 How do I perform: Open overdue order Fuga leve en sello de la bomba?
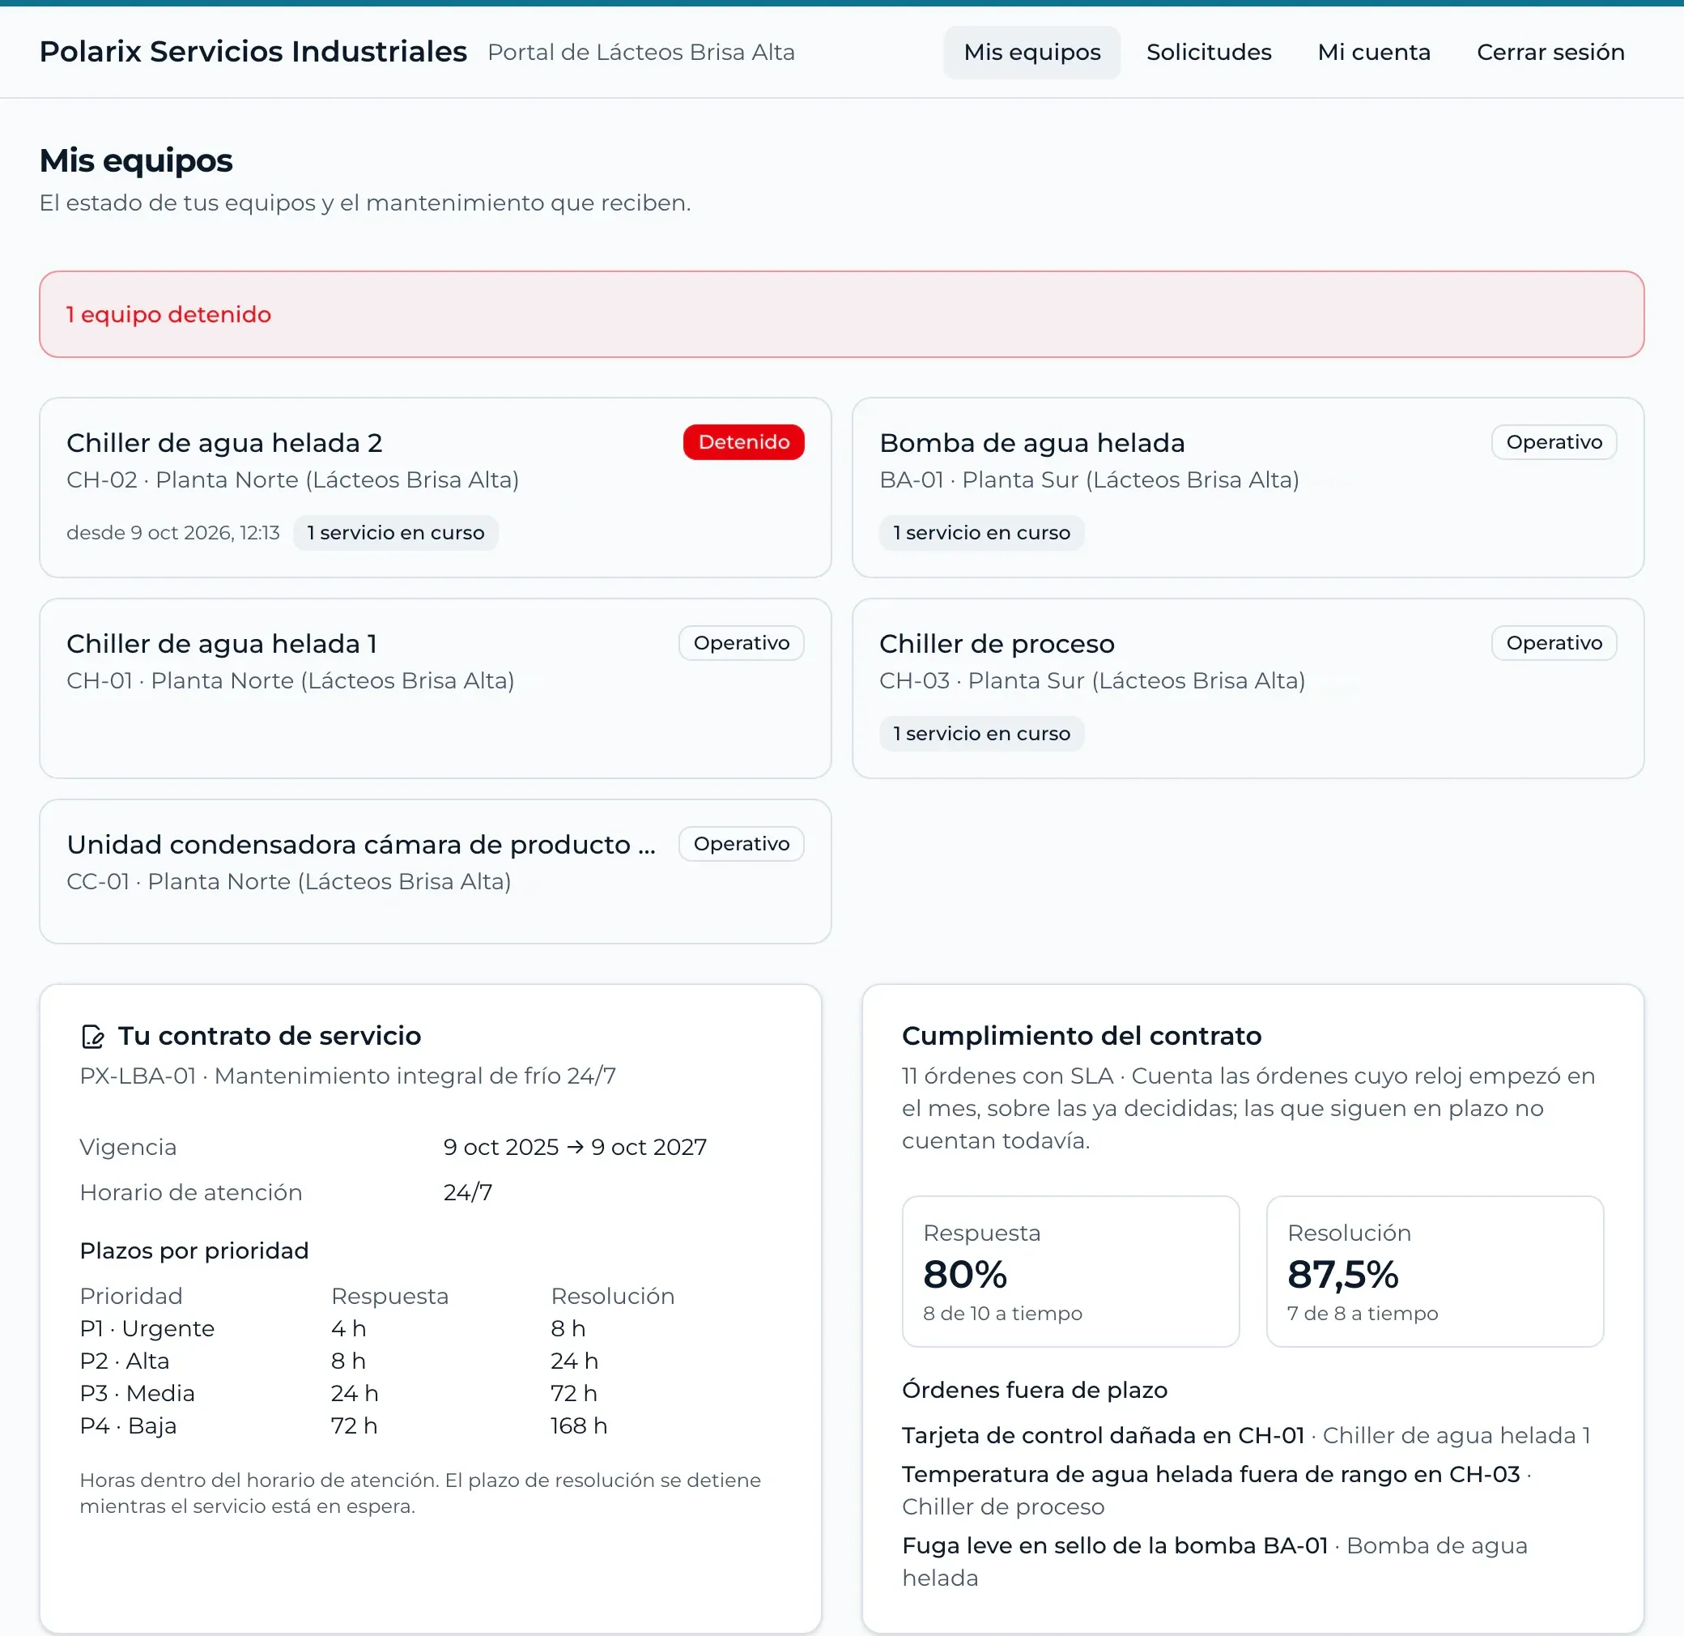pyautogui.click(x=1114, y=1546)
